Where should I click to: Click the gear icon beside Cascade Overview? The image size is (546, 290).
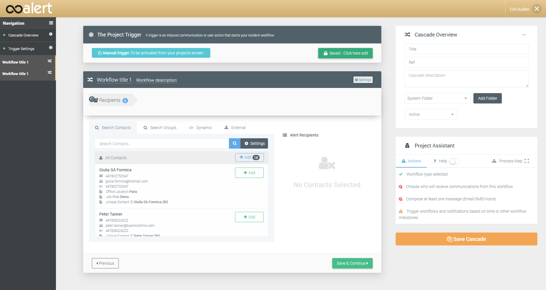[51, 34]
